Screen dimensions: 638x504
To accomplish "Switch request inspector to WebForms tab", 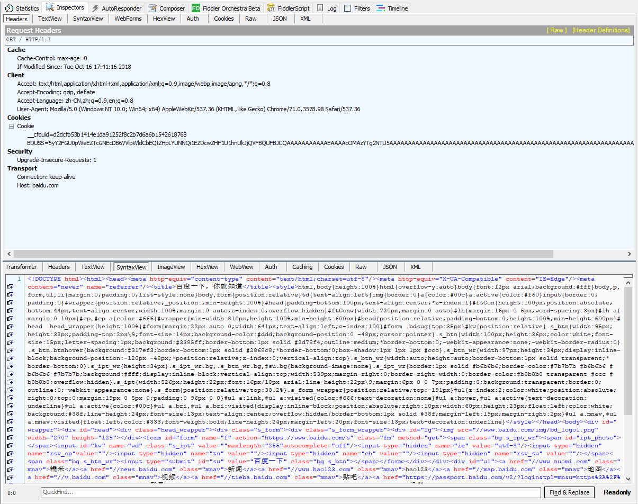I will point(128,19).
